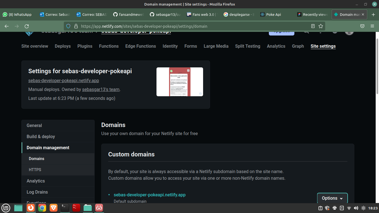
Task: Select Domain management in sidebar
Action: pos(58,148)
